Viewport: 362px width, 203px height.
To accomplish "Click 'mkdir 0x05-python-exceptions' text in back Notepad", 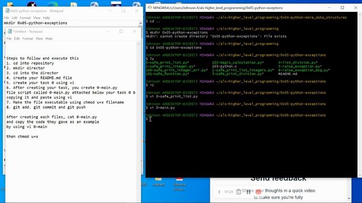I will (x=36, y=23).
